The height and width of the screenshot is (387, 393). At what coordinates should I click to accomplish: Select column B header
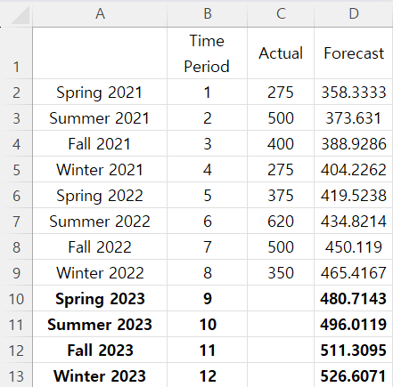(x=208, y=14)
